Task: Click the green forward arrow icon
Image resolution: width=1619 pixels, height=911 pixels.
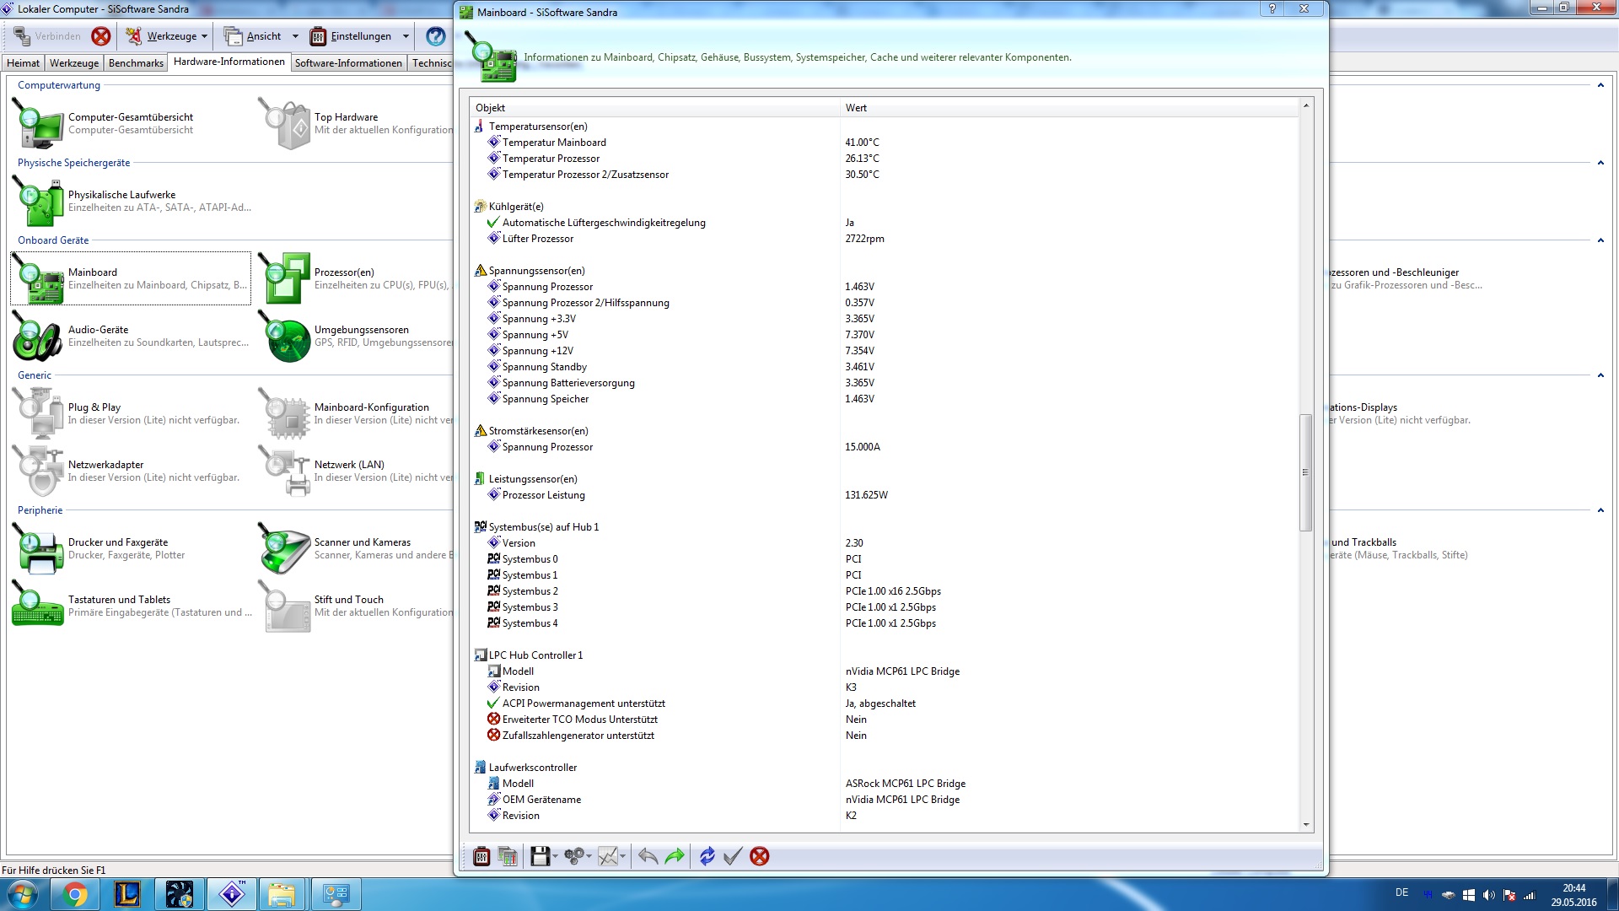Action: click(x=675, y=856)
